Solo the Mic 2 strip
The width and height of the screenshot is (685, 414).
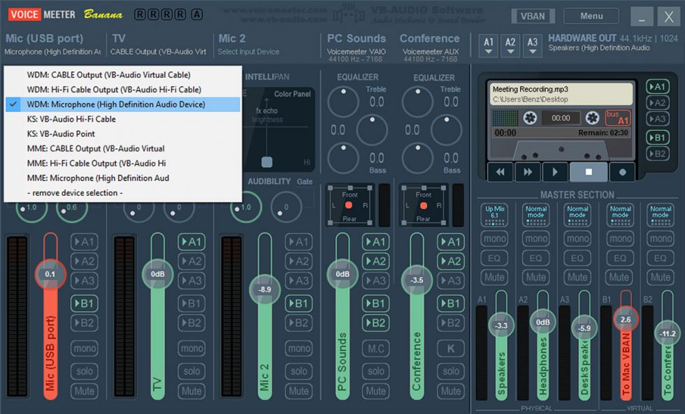click(298, 371)
